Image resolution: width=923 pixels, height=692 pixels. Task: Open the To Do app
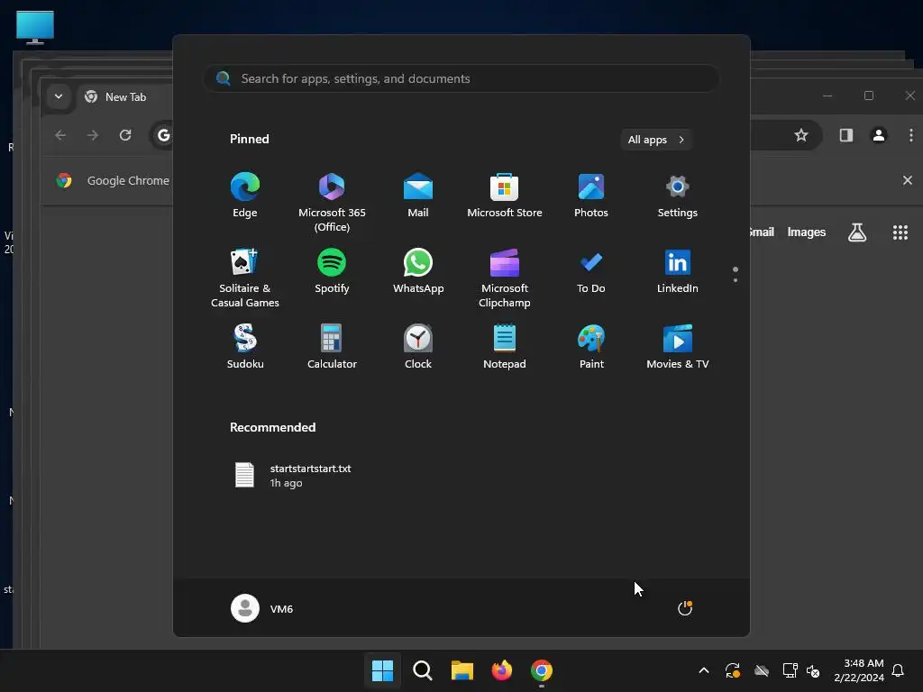591,271
